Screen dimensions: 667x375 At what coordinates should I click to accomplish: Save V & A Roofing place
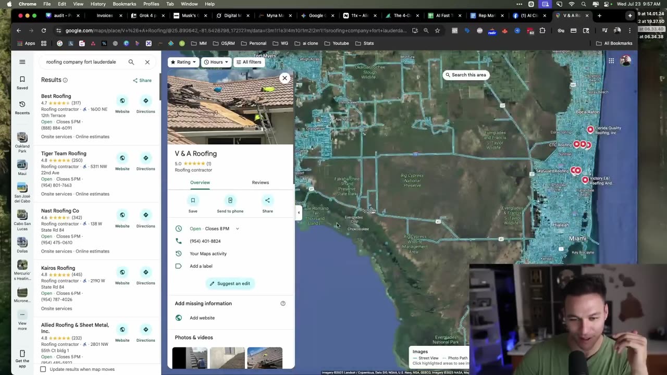(x=193, y=204)
